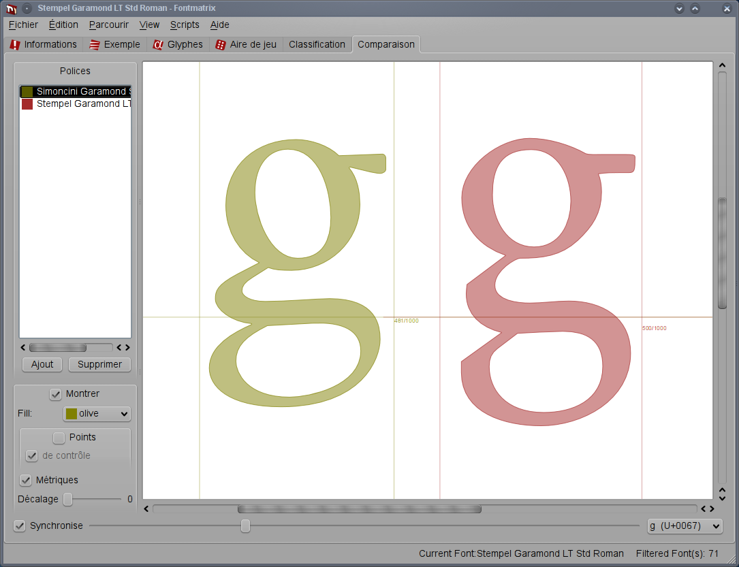Click left arrow of canvas horizontal scrollbar

point(146,508)
